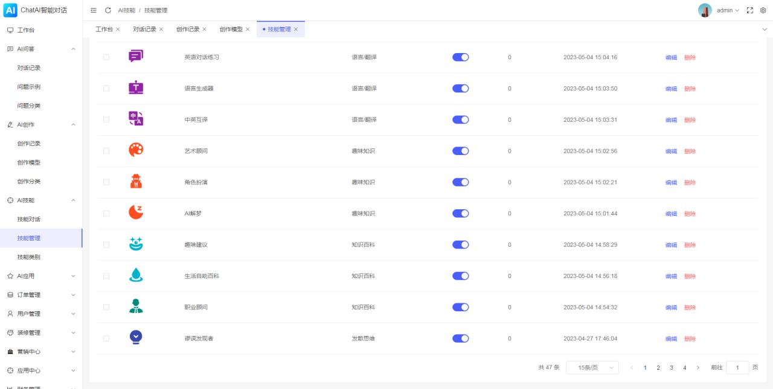Expand the 用户管理 sidebar group
Screen dimensions: 773x389
pyautogui.click(x=41, y=314)
